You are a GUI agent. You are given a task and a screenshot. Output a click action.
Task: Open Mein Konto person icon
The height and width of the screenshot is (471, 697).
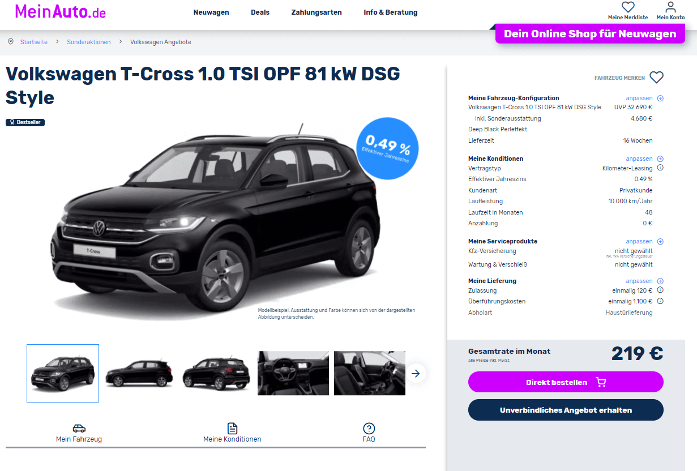671,7
